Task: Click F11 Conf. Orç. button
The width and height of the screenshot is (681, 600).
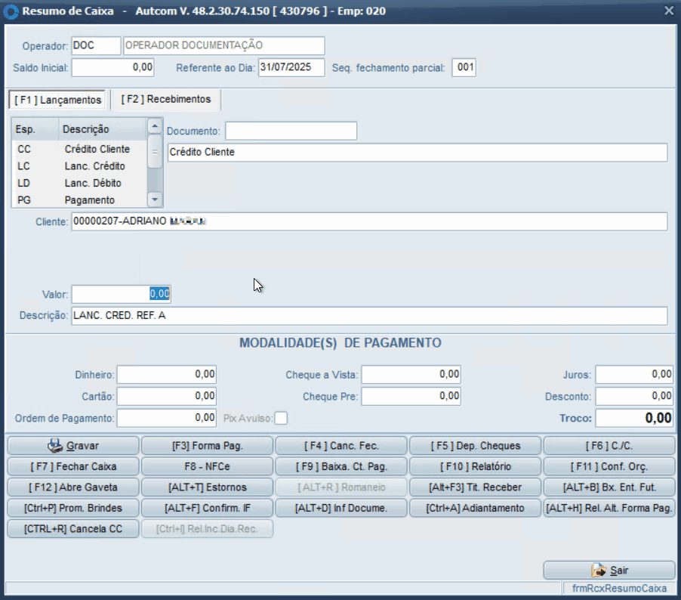Action: click(x=609, y=466)
